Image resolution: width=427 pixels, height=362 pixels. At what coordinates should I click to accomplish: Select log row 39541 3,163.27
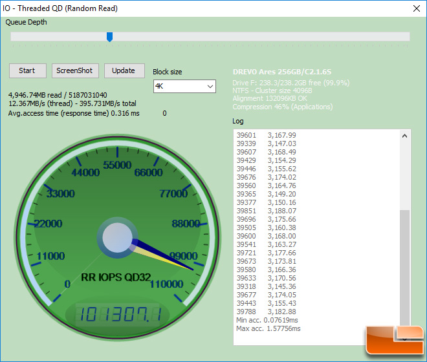(x=266, y=245)
